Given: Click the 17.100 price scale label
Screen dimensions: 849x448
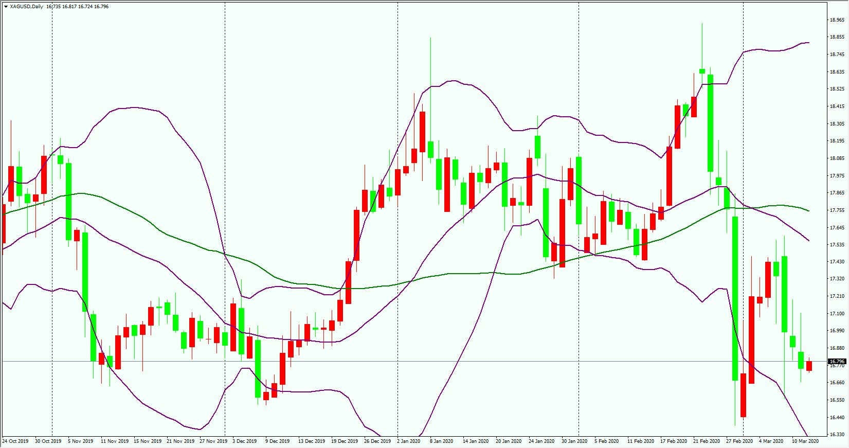Looking at the screenshot, I should point(837,314).
